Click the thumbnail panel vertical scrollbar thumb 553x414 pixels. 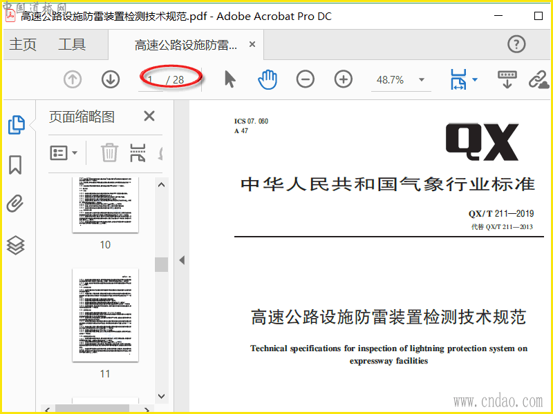161,264
